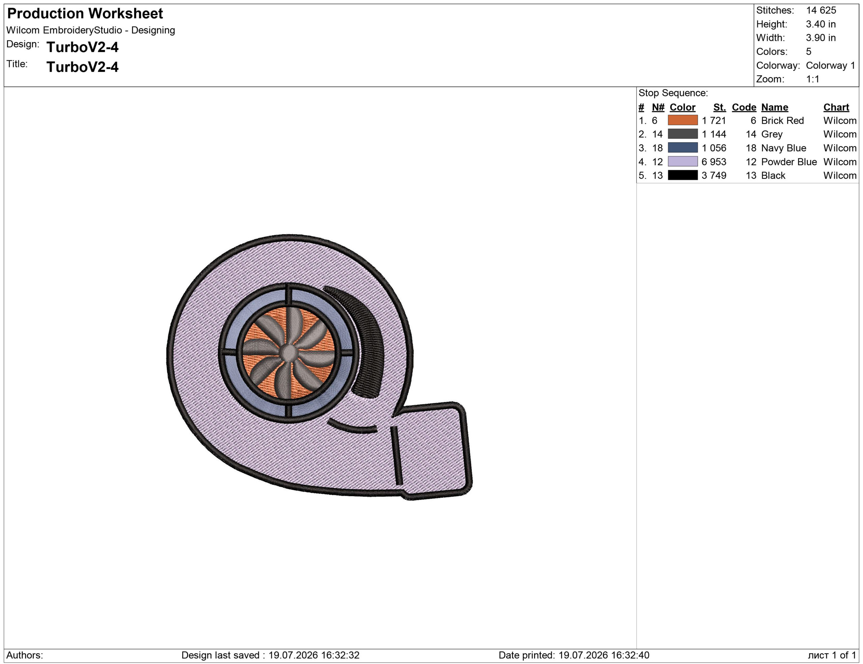
Task: Click the 'Code' column header
Action: click(744, 107)
